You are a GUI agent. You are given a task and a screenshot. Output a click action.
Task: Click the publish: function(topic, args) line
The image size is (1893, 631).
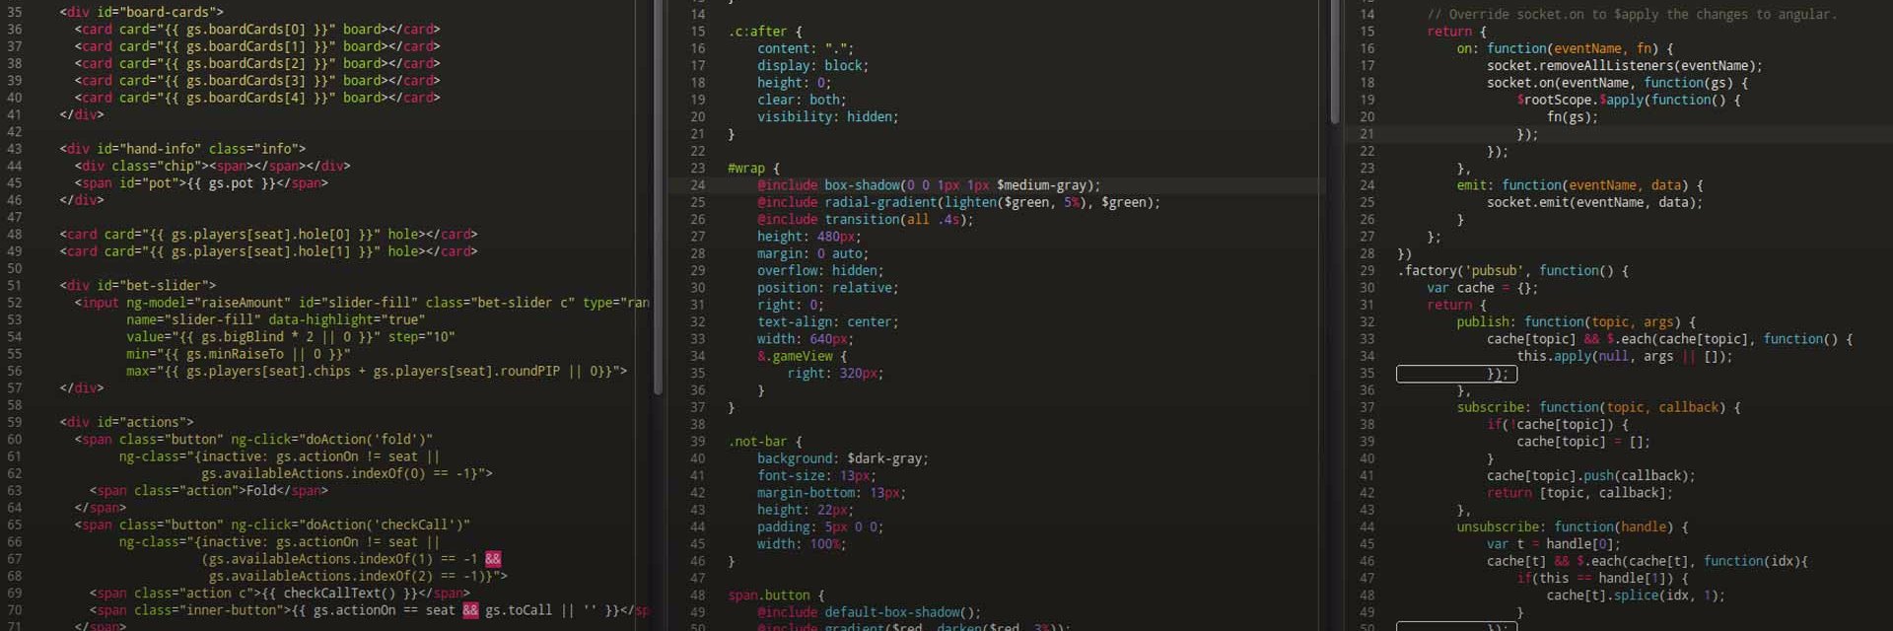pyautogui.click(x=1577, y=322)
